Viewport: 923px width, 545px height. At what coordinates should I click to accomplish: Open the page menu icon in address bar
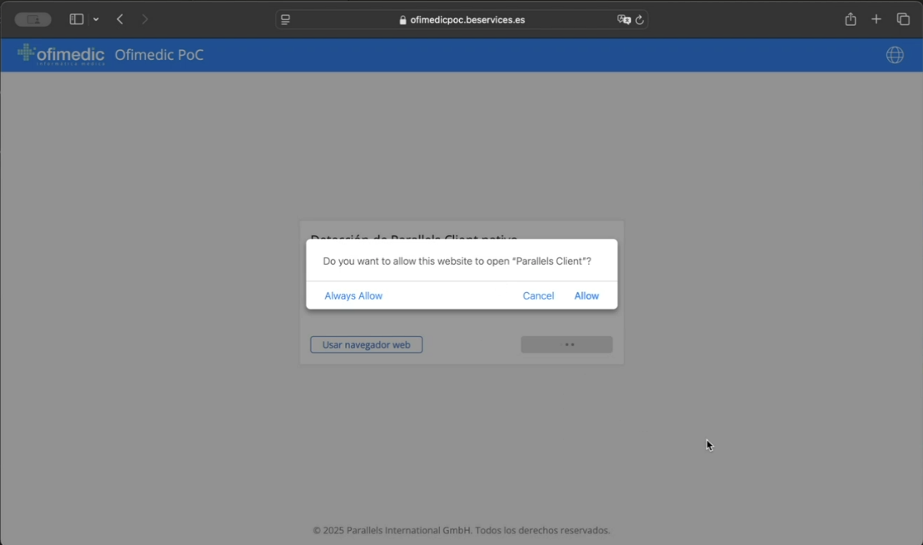285,20
